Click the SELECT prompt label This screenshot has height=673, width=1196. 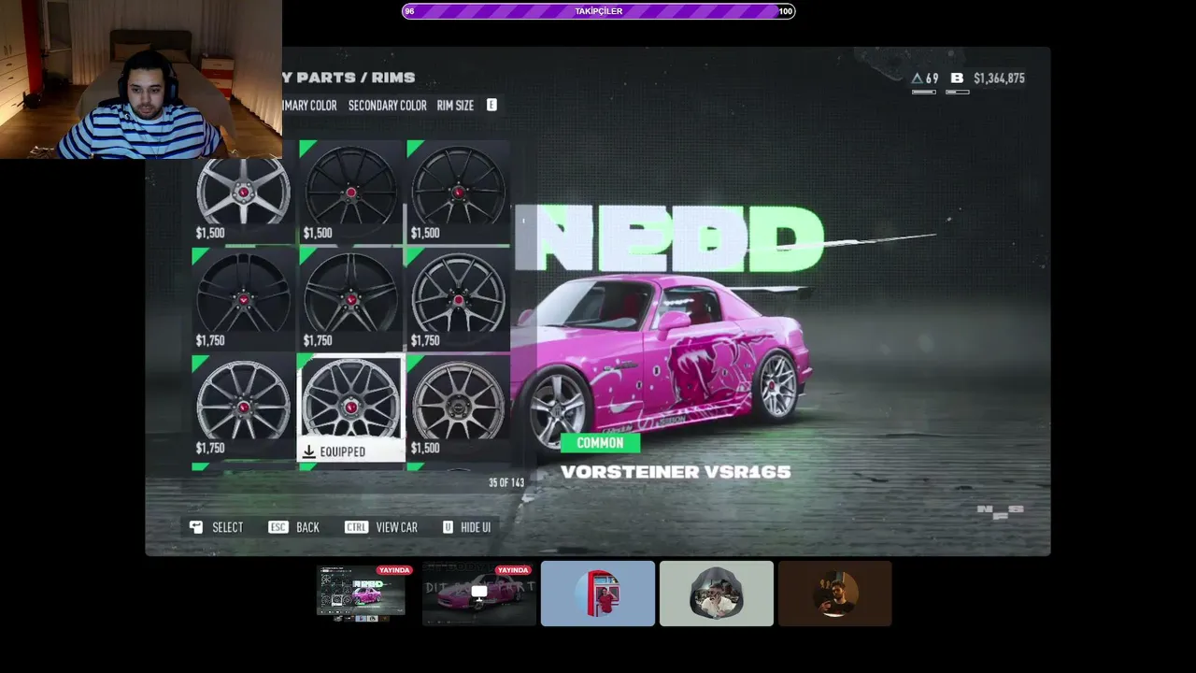click(x=227, y=527)
